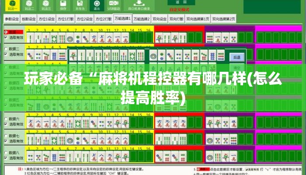Select the first data radio button highlighted red

point(6,32)
